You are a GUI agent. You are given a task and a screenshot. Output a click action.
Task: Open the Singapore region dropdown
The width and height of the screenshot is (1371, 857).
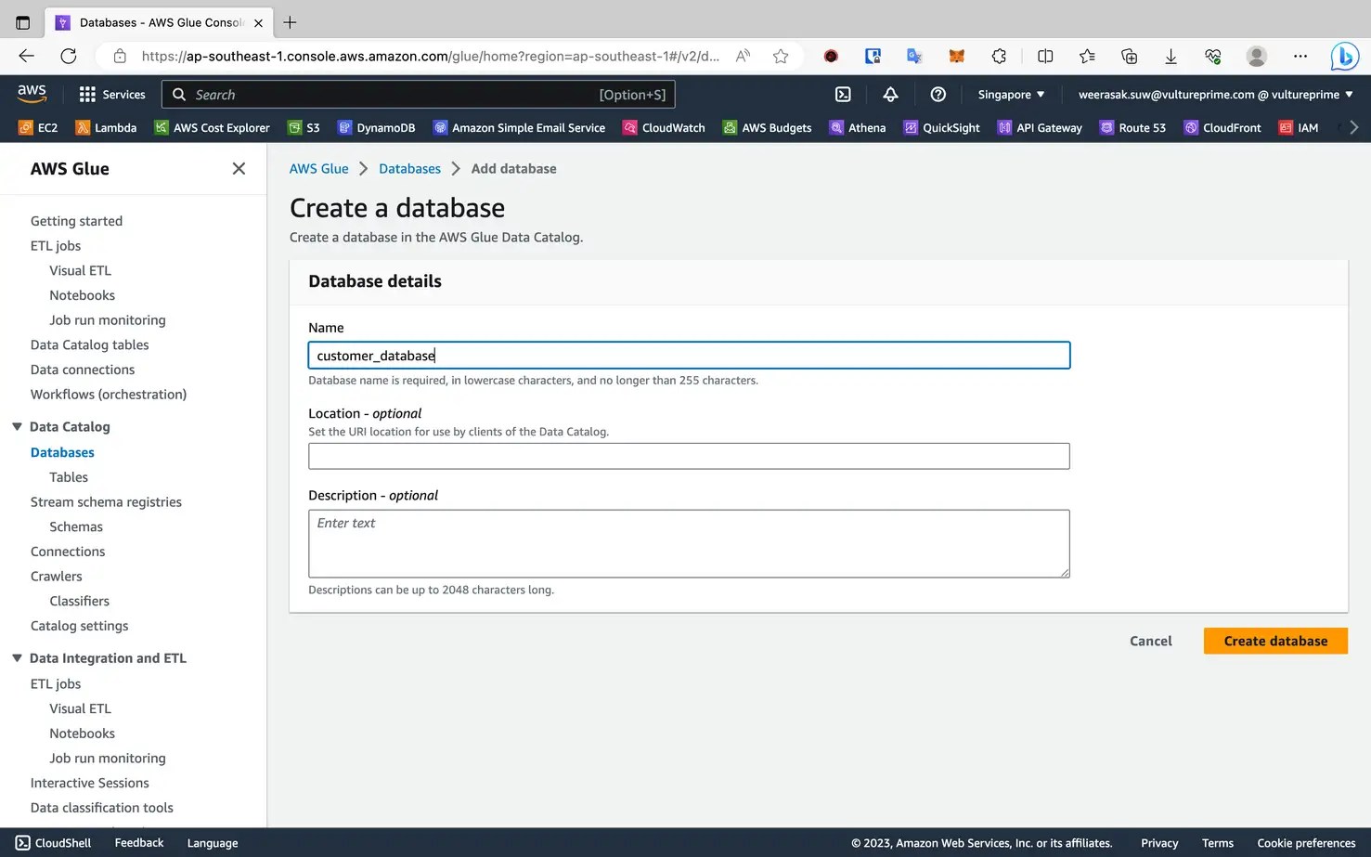[x=1010, y=94]
